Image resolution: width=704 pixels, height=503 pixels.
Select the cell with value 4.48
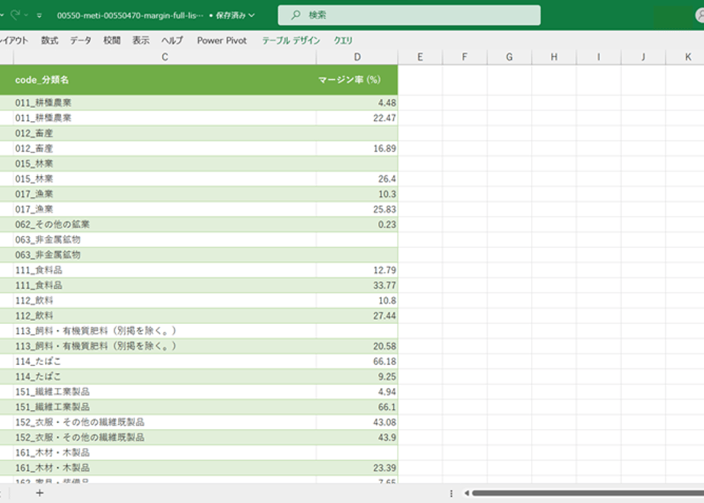click(x=357, y=103)
